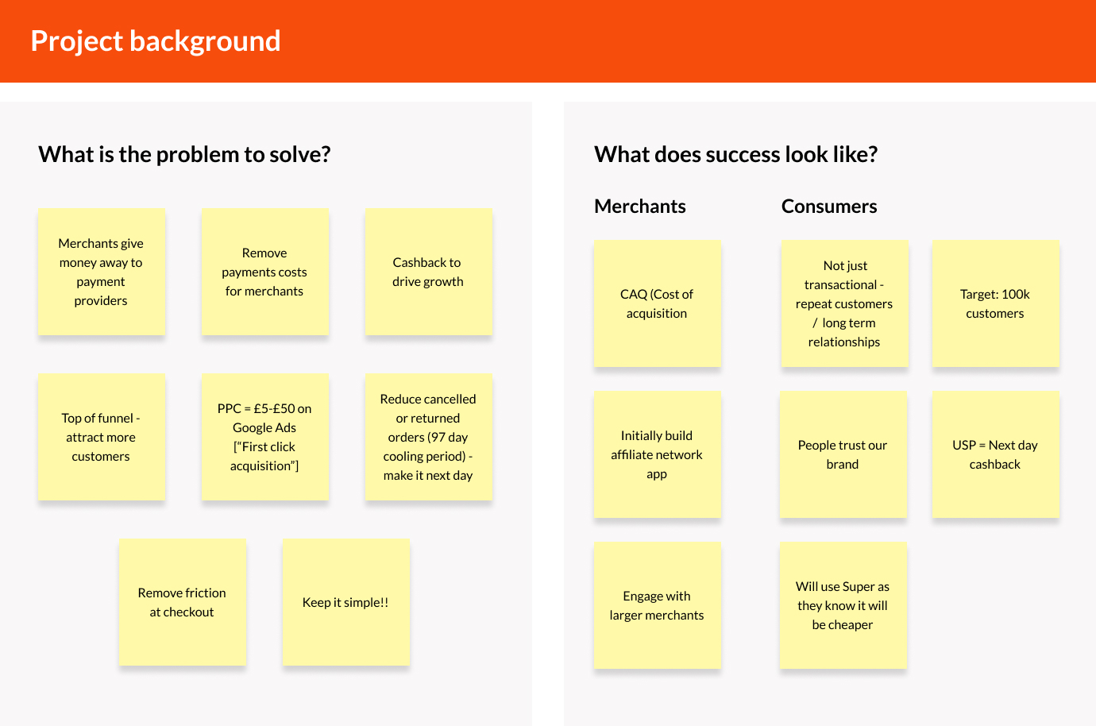Select the 'Merchants give money away' sticky note
The width and height of the screenshot is (1096, 726).
pyautogui.click(x=101, y=272)
